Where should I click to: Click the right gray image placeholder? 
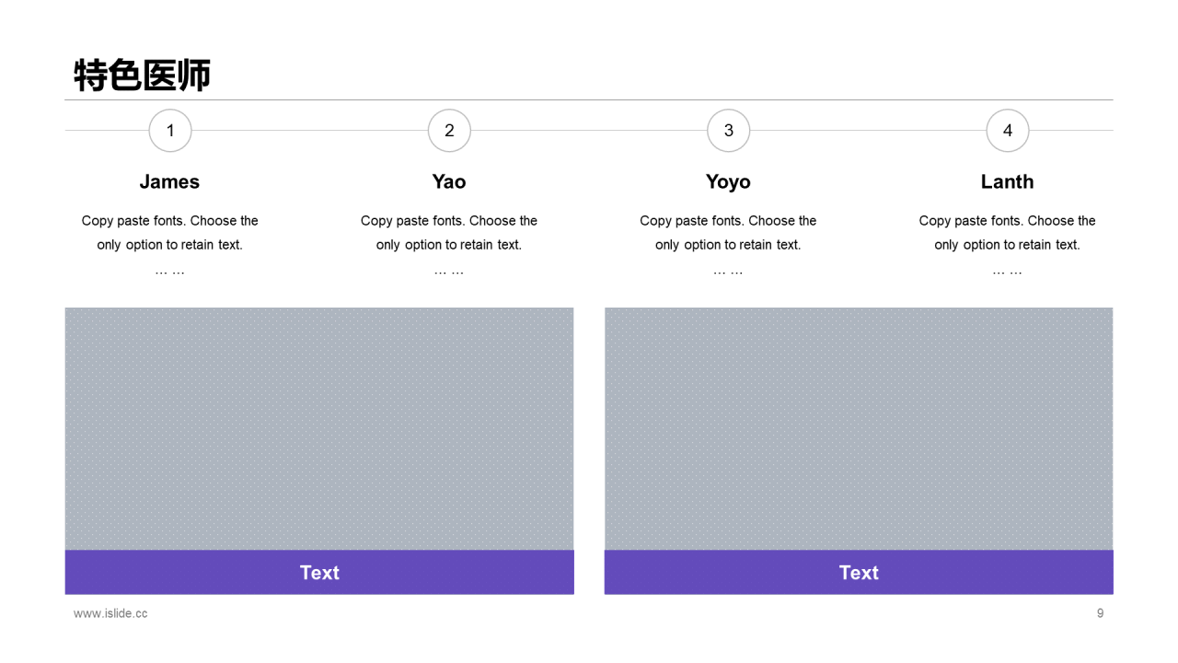859,429
